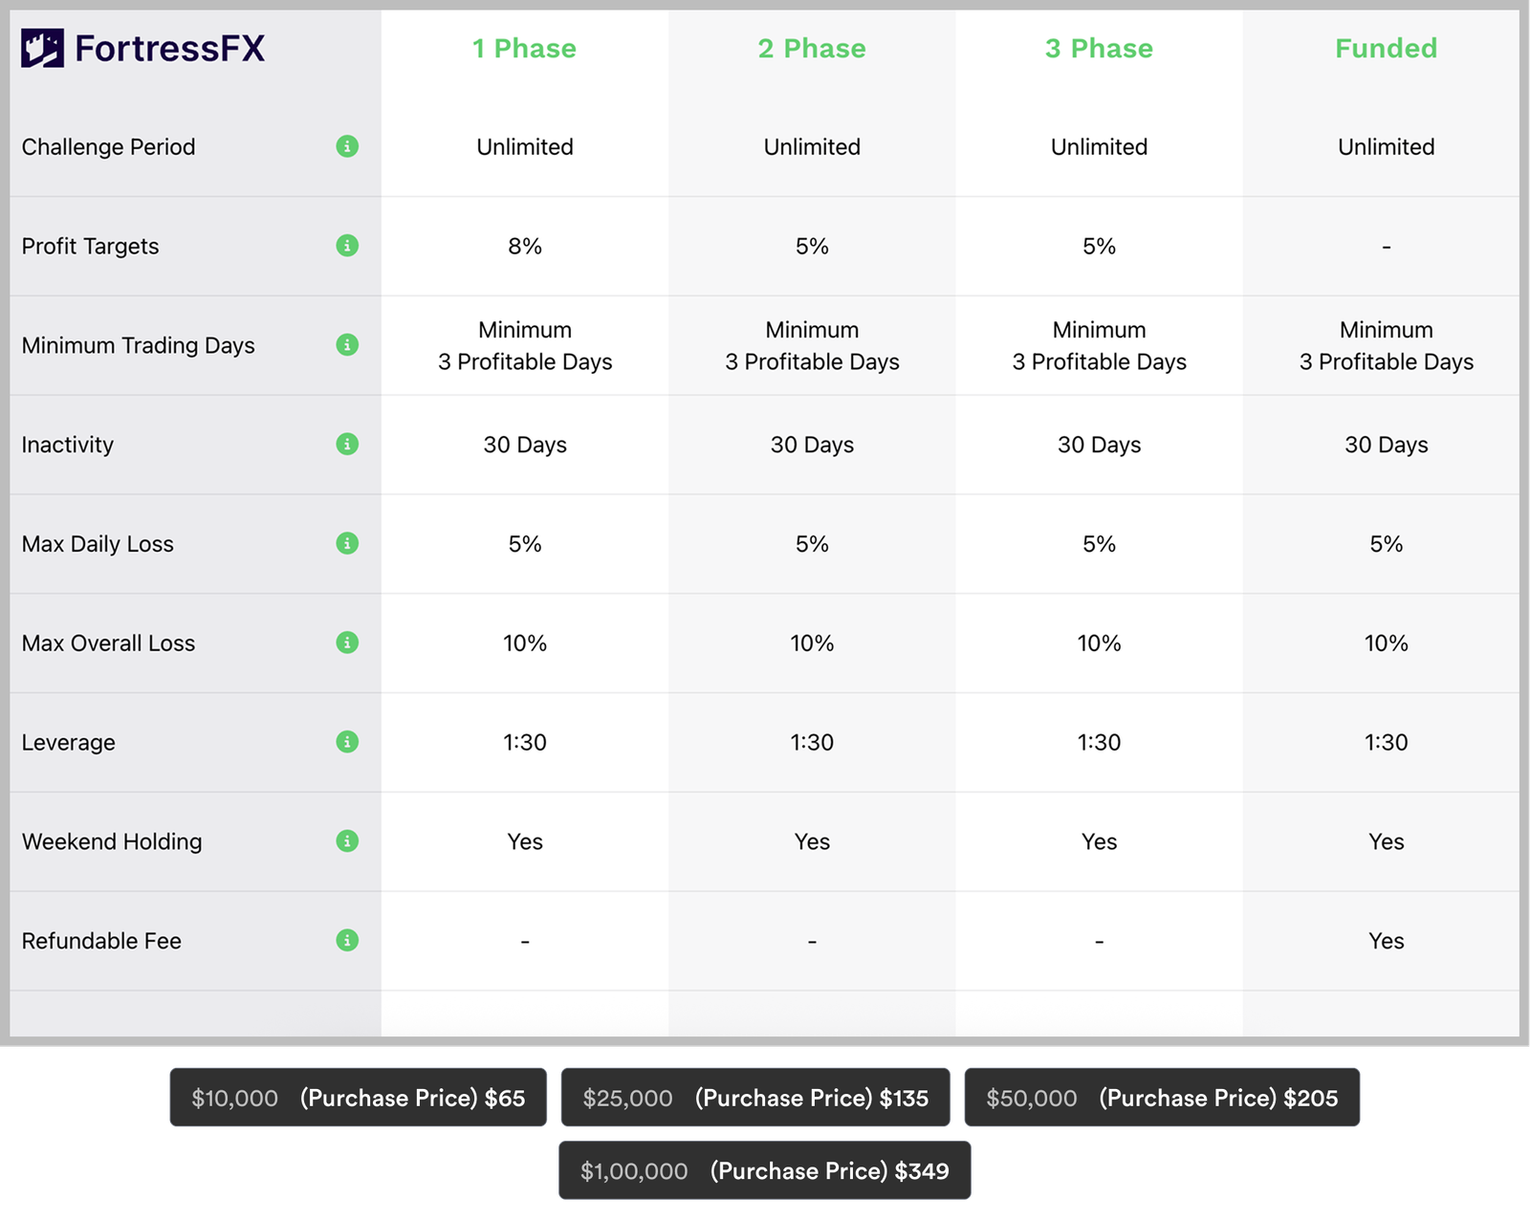
Task: Switch to the 2 Phase column header
Action: (812, 49)
